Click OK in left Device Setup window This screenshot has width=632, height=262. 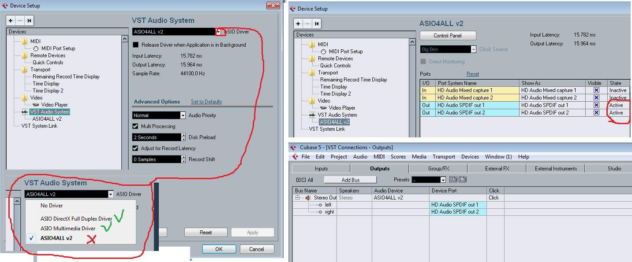[x=219, y=249]
